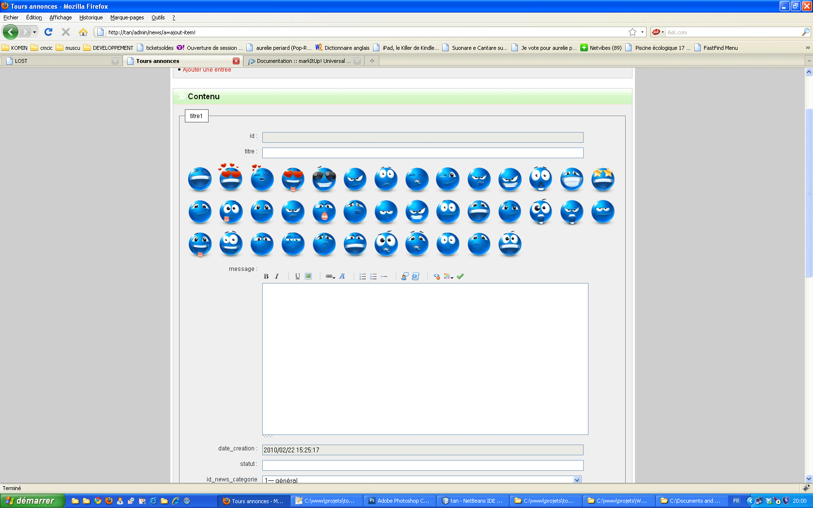Open the FastFind Menu bookmark
The image size is (813, 508).
[x=716, y=48]
